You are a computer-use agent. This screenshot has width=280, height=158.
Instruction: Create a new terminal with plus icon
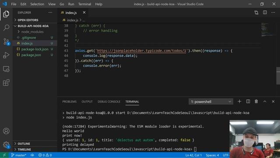tap(239, 101)
